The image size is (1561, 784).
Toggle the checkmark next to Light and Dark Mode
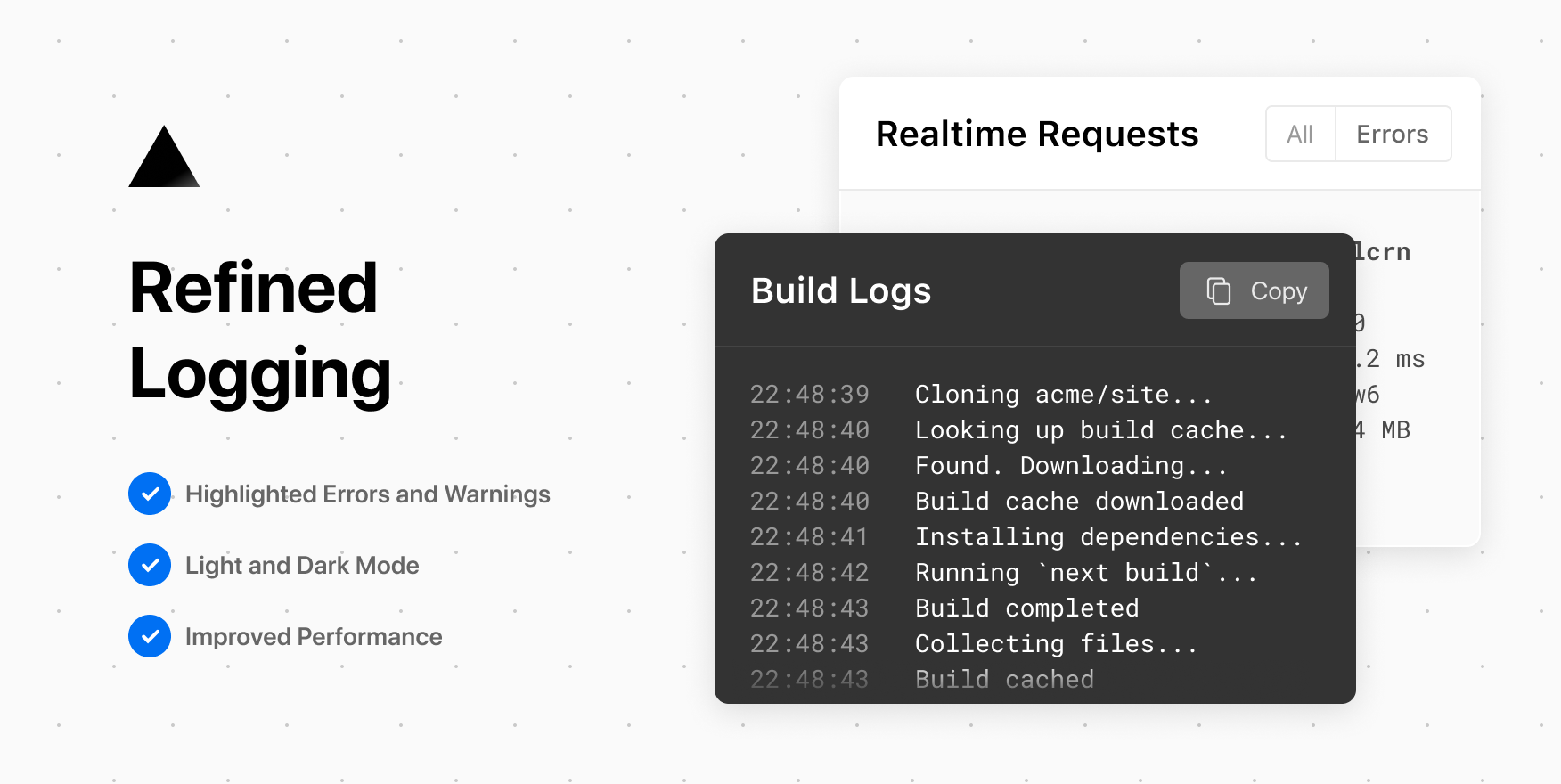(x=150, y=565)
